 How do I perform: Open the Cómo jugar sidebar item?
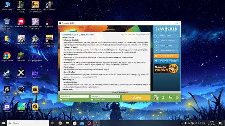[x=166, y=36]
